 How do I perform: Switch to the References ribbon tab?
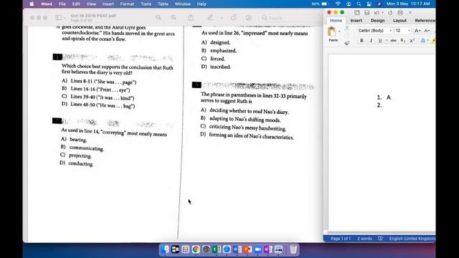[425, 21]
